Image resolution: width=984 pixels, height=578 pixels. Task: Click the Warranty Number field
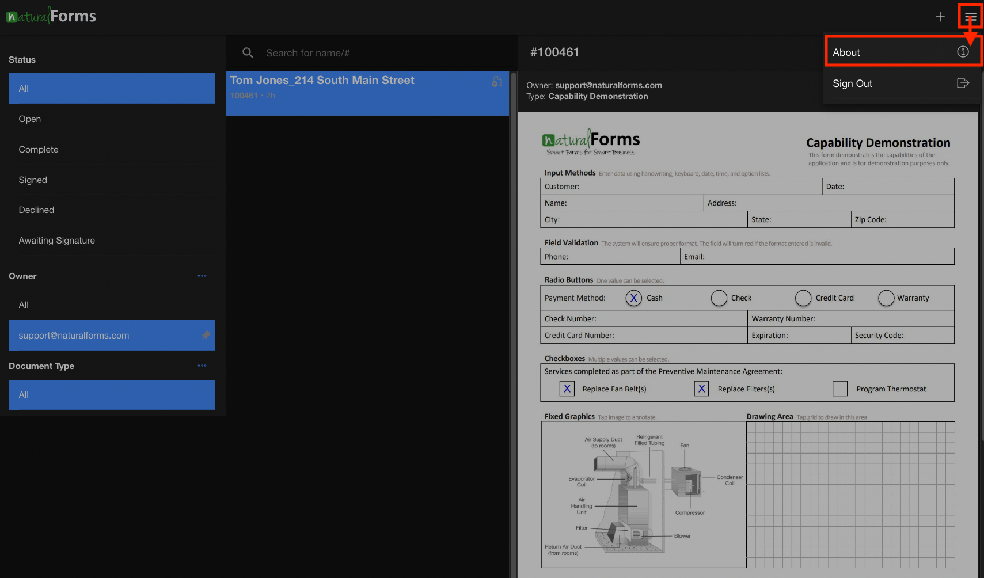coord(851,318)
